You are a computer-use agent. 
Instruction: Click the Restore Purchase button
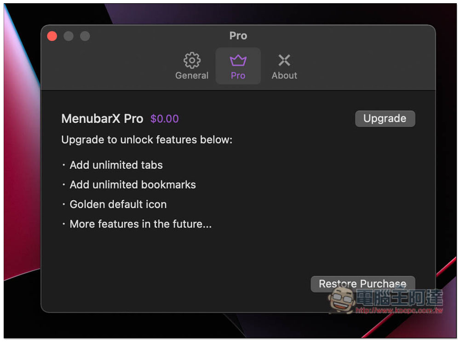(362, 284)
